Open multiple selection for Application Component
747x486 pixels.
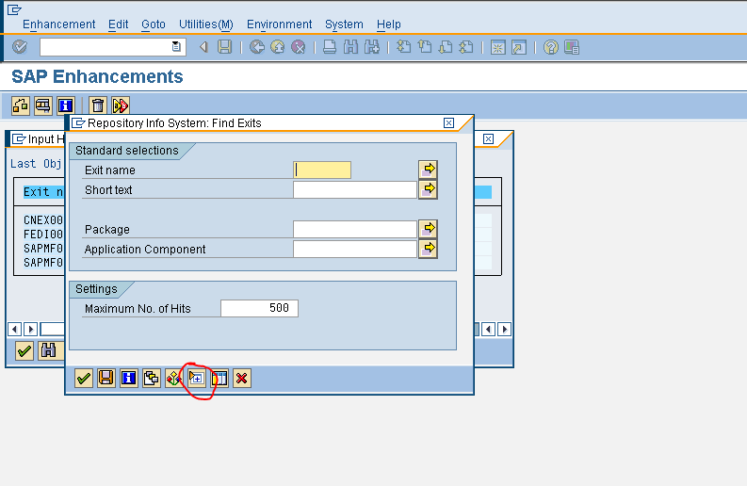point(428,249)
